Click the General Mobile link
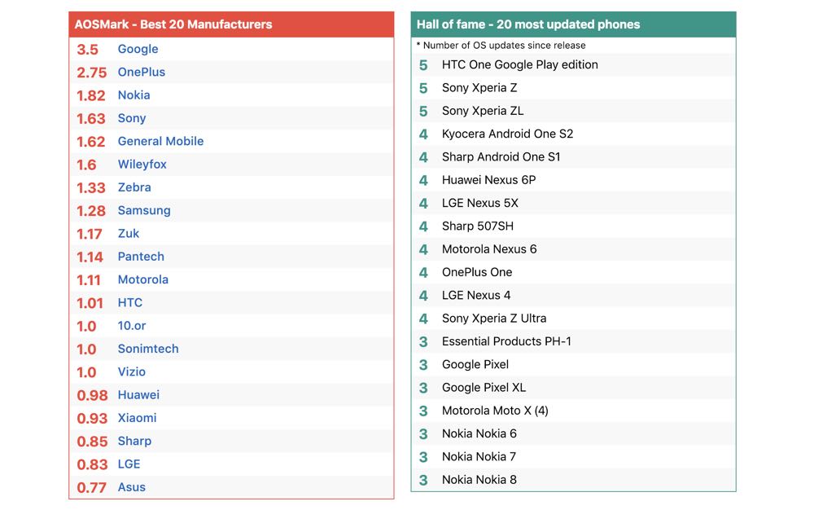814x510 pixels. [160, 141]
